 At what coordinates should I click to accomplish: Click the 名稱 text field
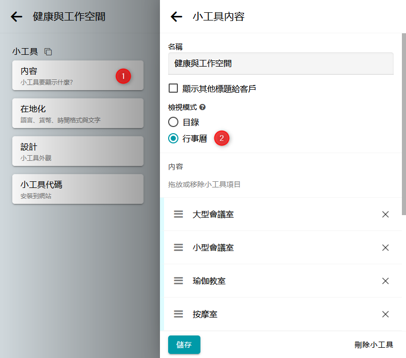coord(280,64)
